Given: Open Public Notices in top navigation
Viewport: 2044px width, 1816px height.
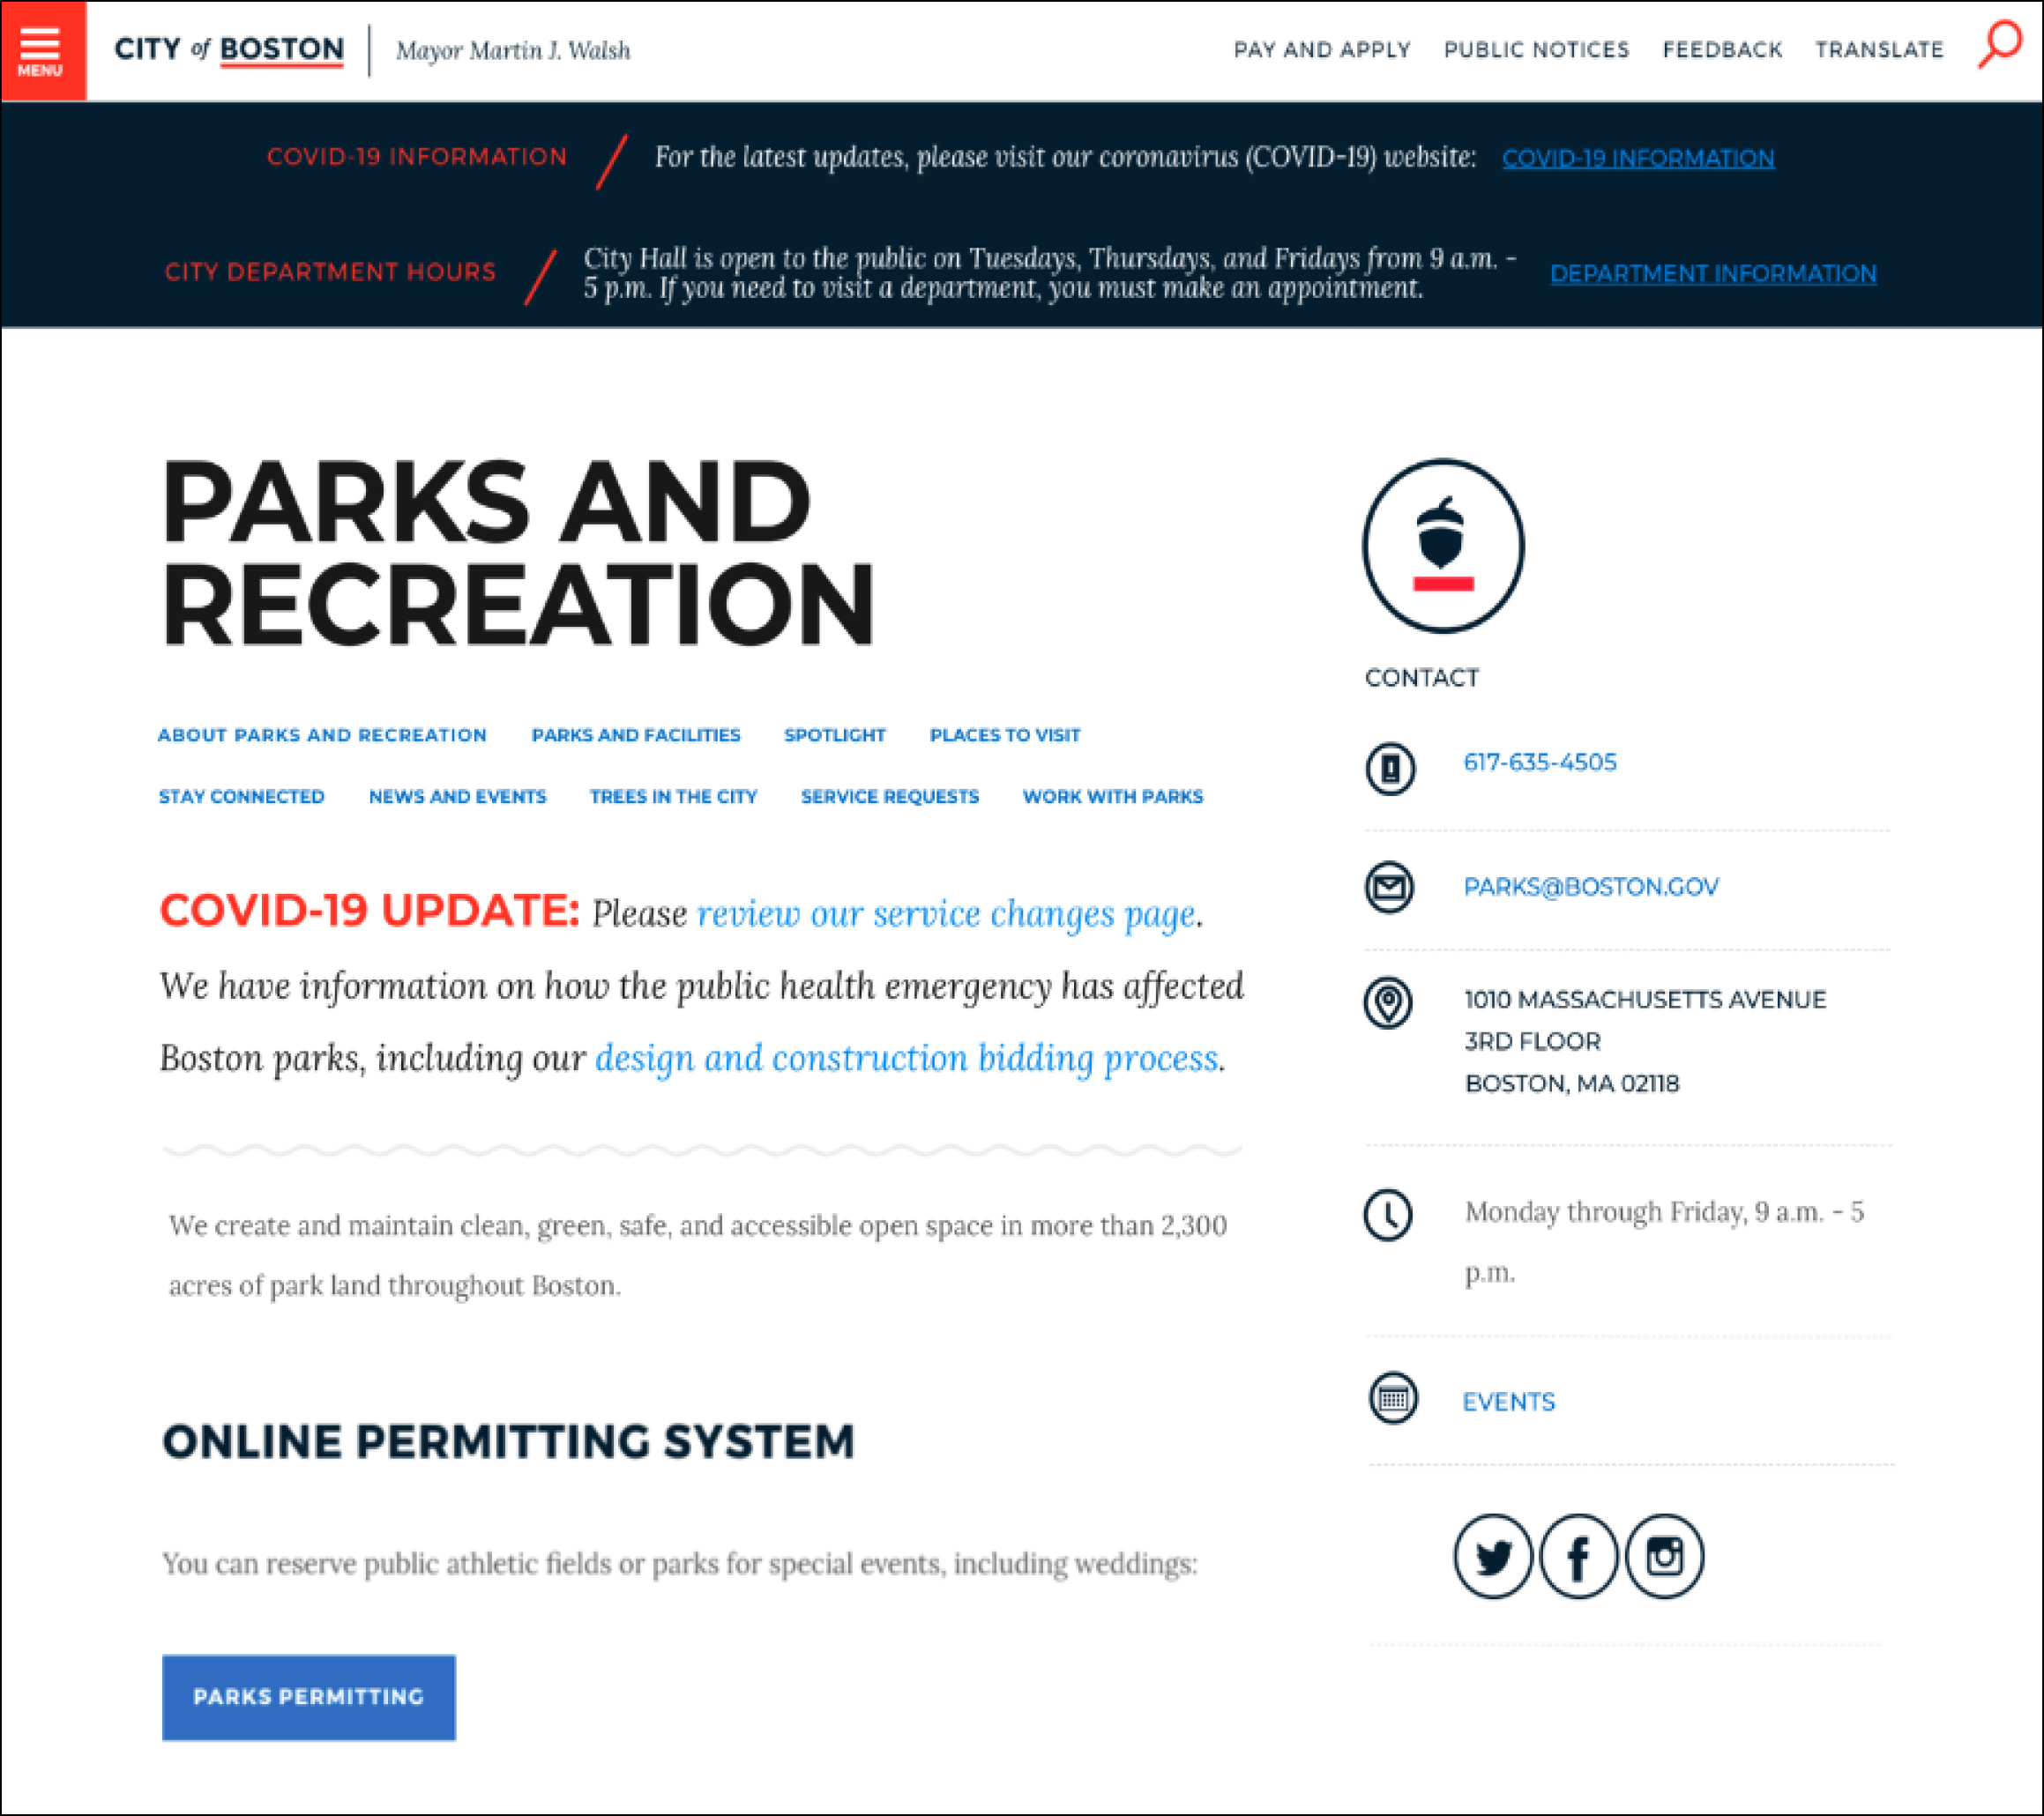Looking at the screenshot, I should (1536, 50).
